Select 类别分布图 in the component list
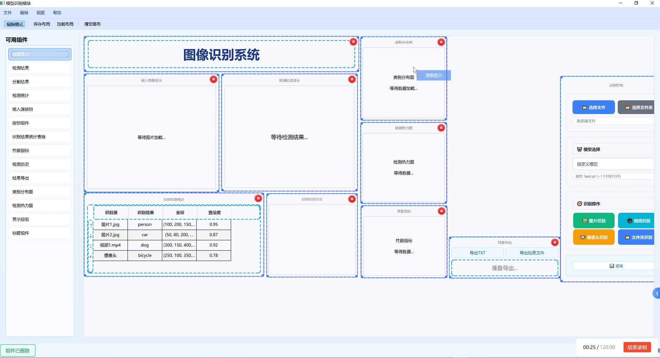 click(x=40, y=192)
